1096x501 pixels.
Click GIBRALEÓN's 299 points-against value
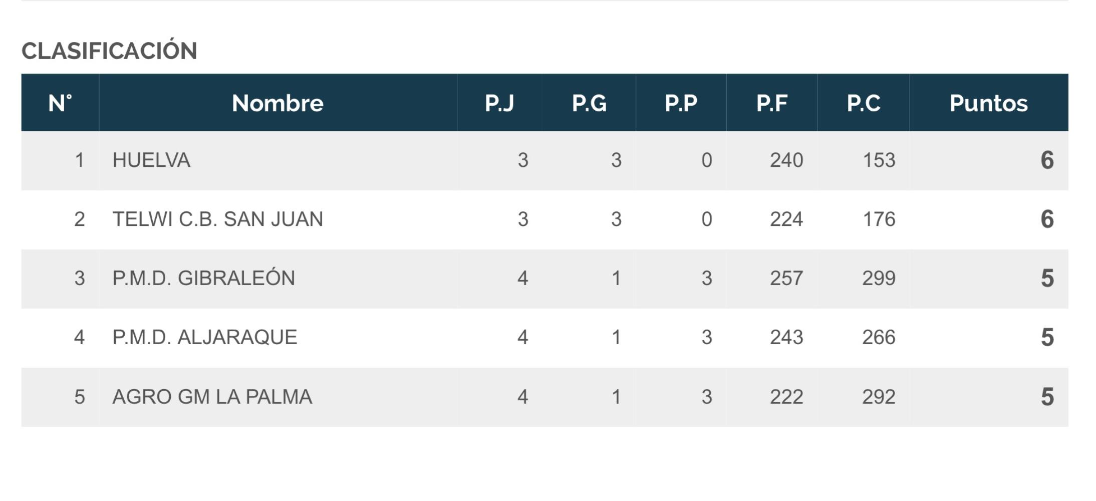tap(879, 278)
